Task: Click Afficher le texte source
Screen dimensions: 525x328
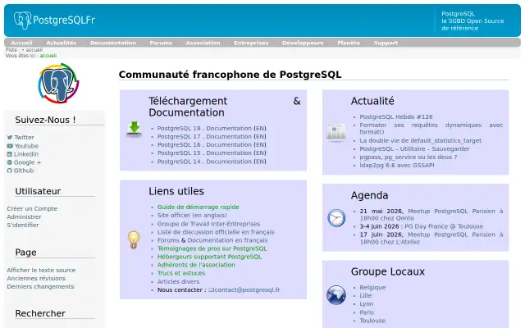Action: pos(41,270)
